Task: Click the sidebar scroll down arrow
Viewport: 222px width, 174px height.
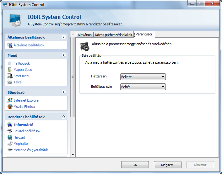Action: pos(73,155)
